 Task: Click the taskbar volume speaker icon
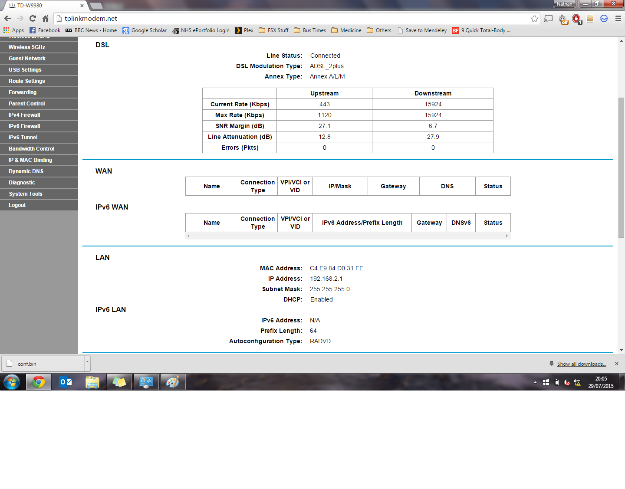point(566,382)
